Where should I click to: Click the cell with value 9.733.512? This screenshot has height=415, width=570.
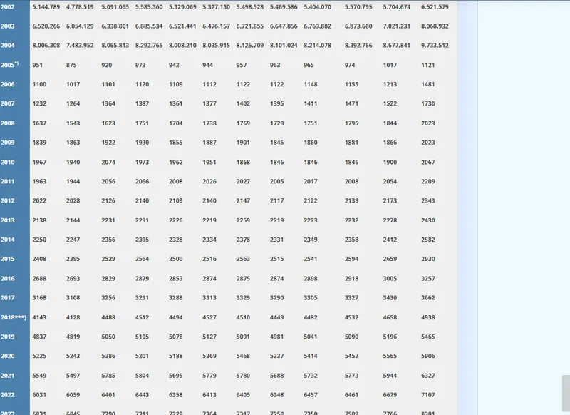click(x=435, y=46)
